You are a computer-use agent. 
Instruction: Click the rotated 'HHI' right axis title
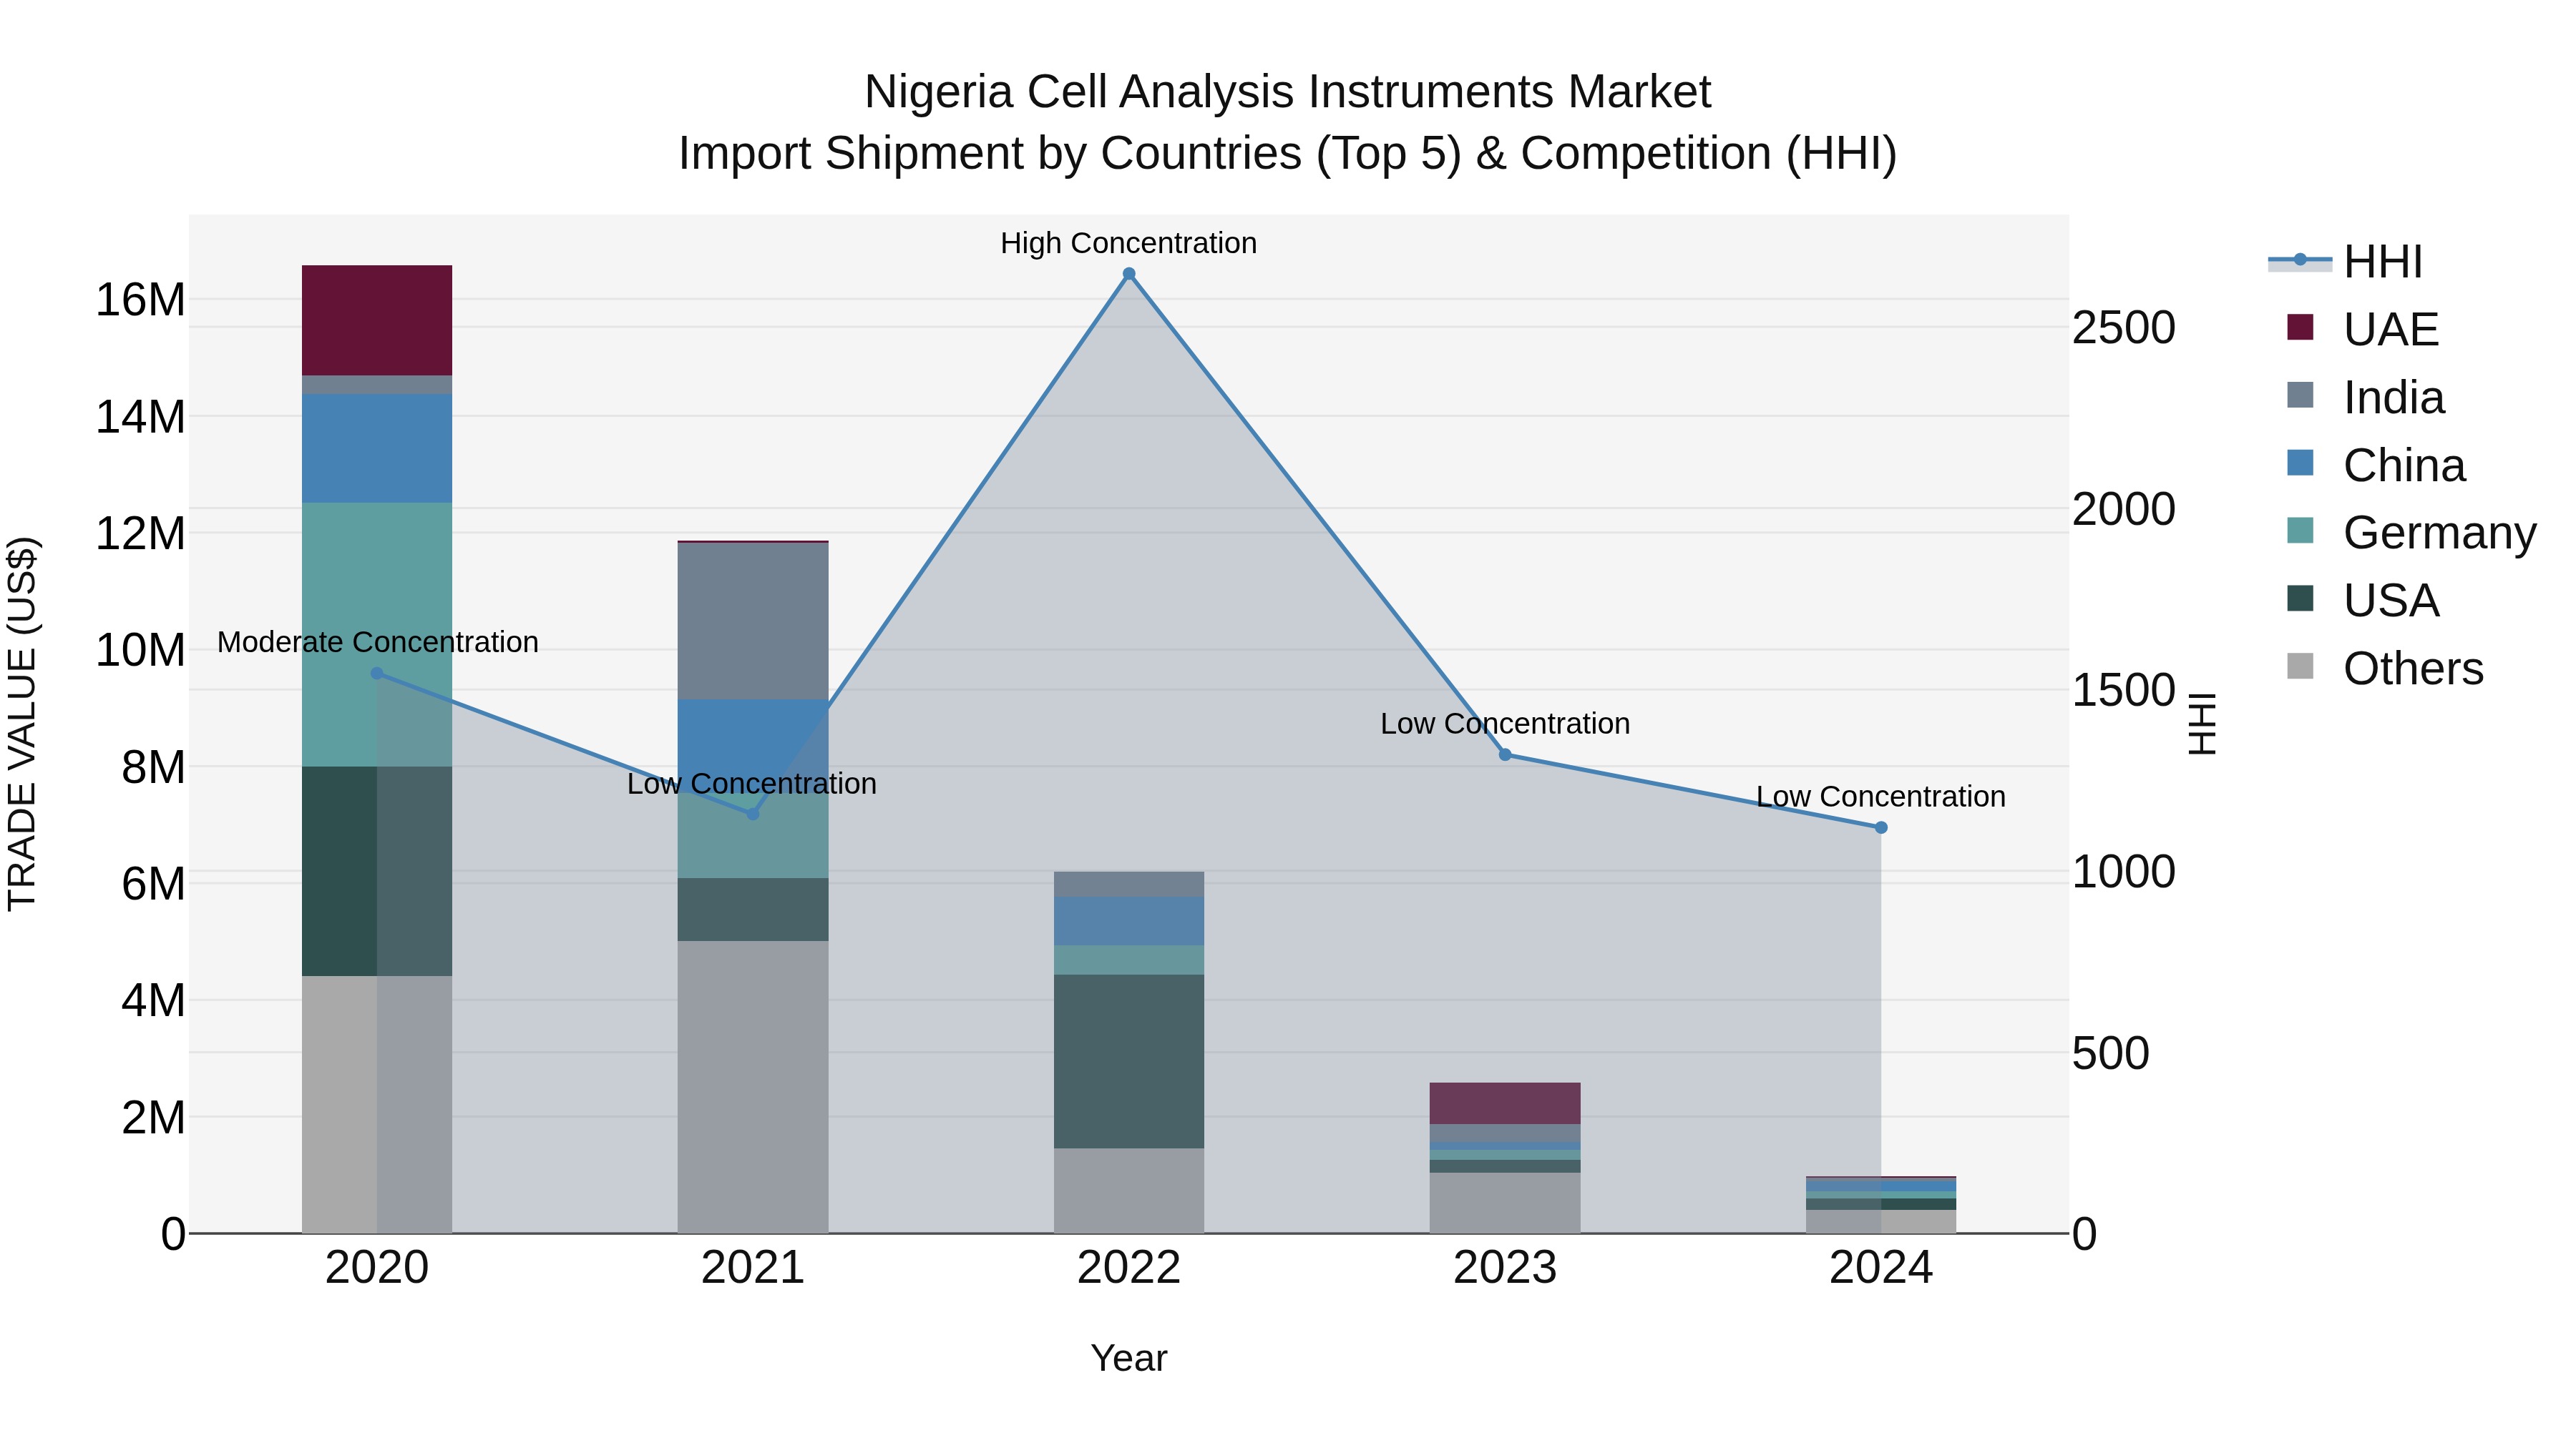pos(2202,724)
